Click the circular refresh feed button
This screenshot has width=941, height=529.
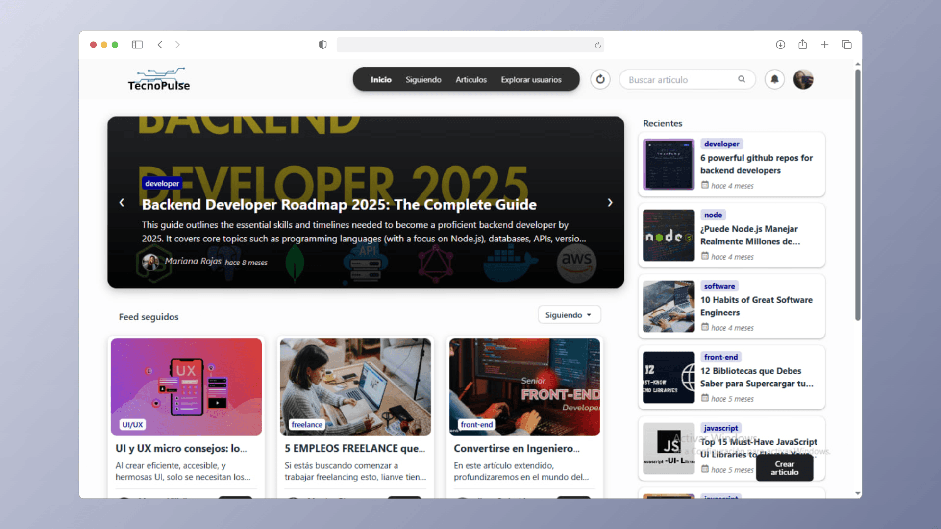[x=600, y=79]
